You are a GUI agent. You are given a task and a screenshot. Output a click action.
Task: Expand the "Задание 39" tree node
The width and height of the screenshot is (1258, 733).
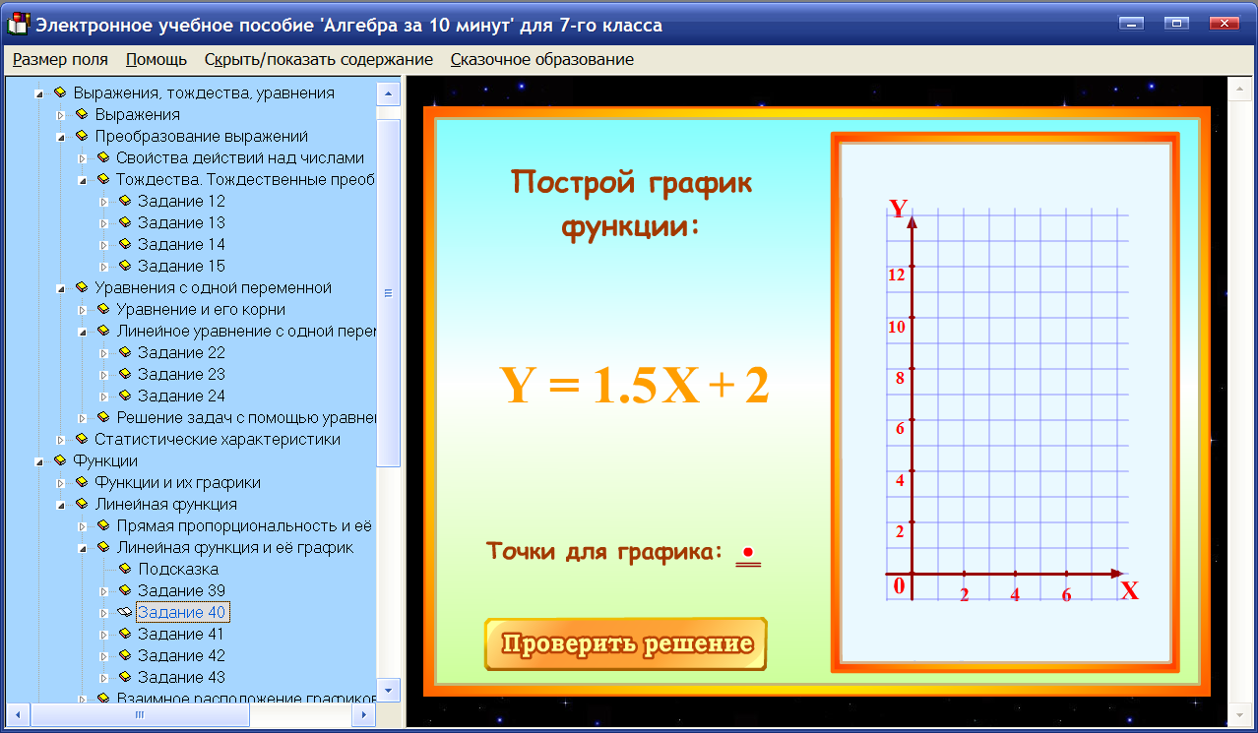click(x=104, y=590)
